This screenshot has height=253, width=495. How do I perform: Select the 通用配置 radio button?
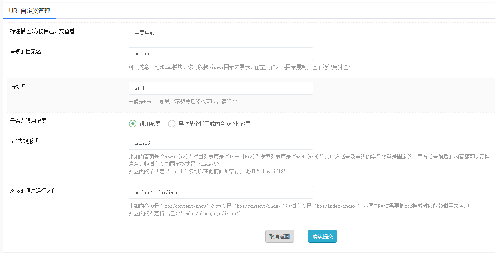[133, 124]
